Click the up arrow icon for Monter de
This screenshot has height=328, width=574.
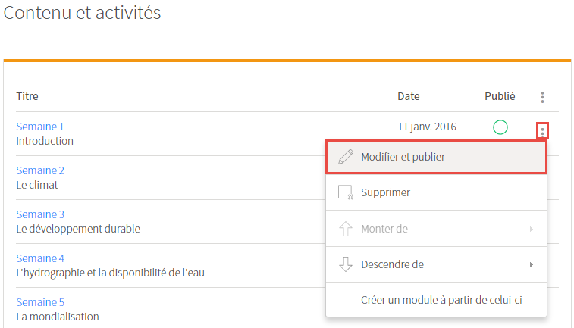346,229
